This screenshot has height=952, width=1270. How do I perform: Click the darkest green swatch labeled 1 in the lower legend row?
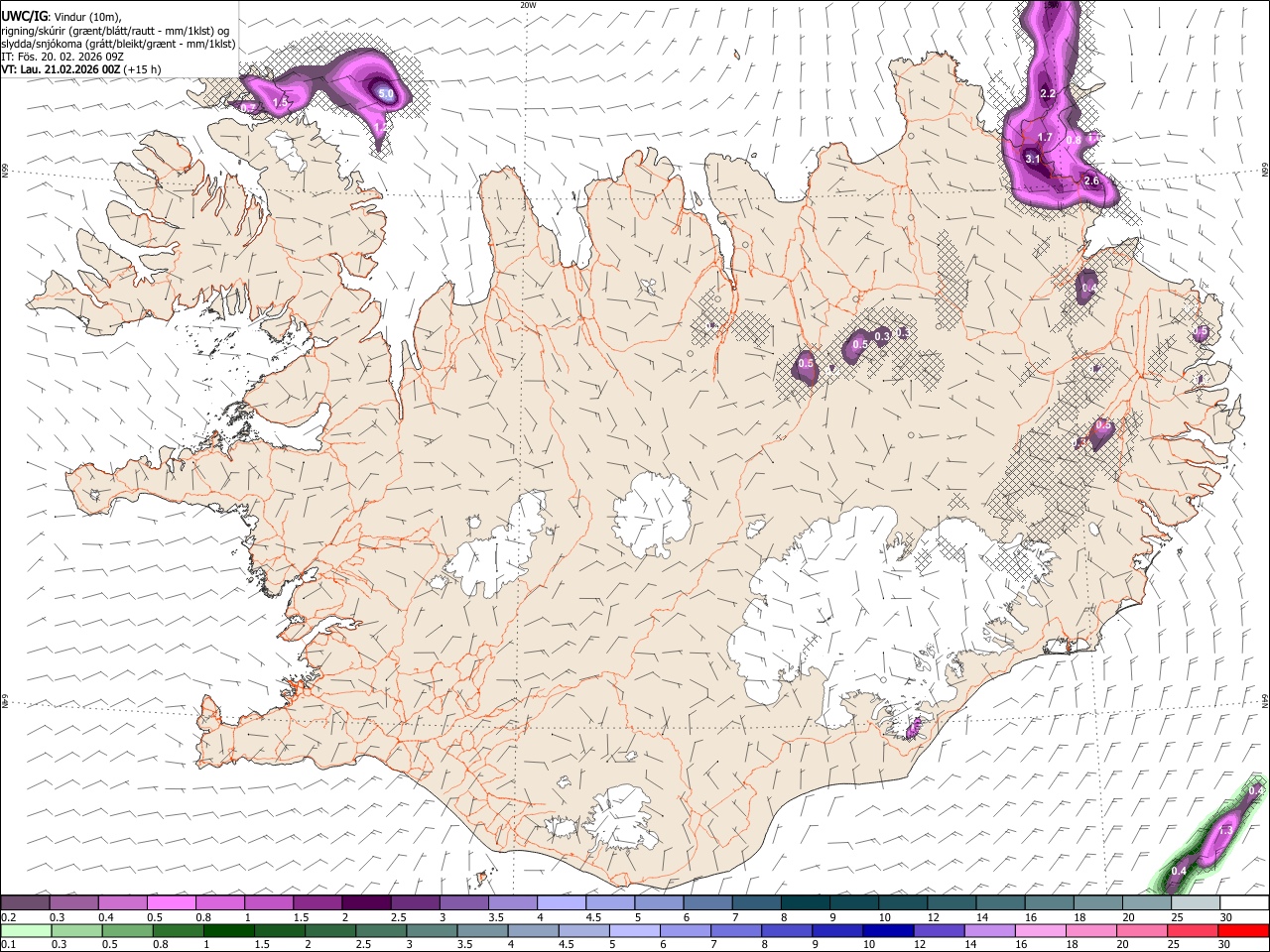click(228, 931)
